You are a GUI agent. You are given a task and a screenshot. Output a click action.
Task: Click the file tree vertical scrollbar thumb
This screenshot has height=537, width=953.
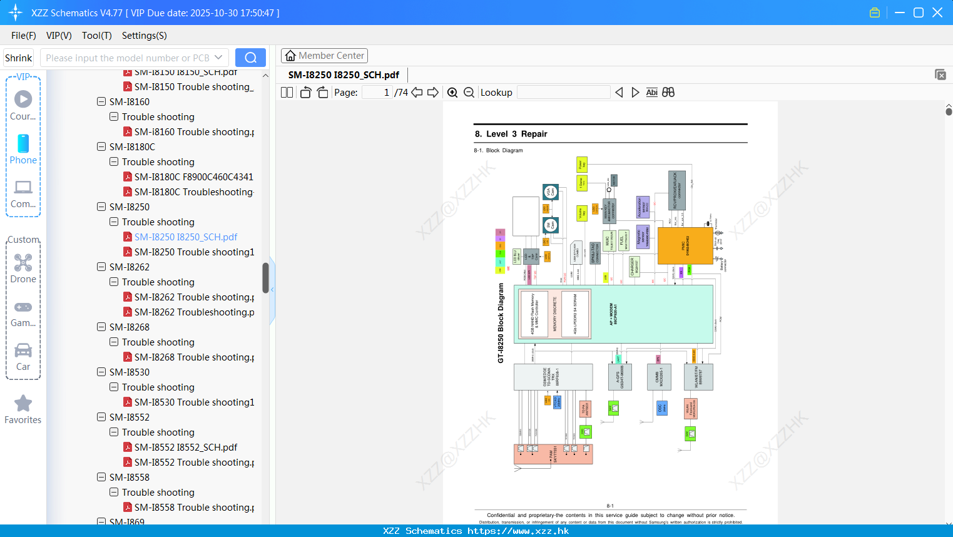coord(265,278)
